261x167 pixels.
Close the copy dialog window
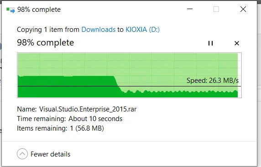(243, 9)
